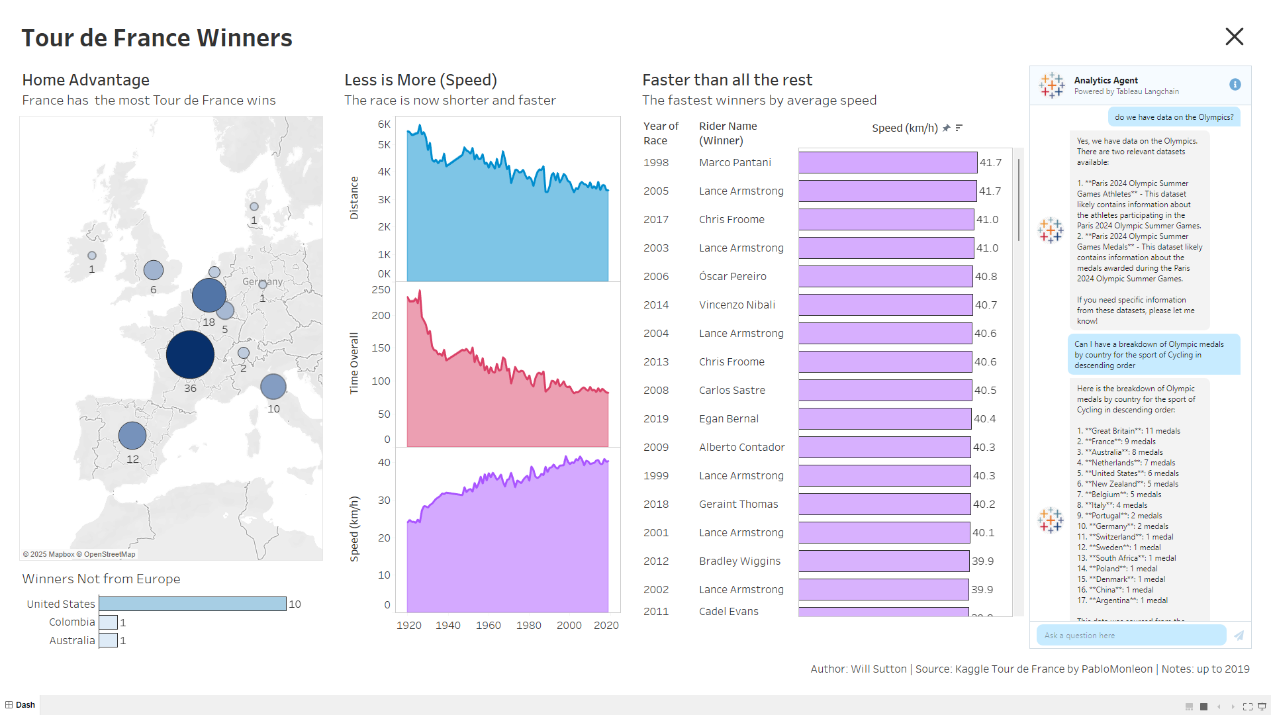Click the United States bar showing 10 wins
This screenshot has width=1271, height=715.
click(193, 604)
